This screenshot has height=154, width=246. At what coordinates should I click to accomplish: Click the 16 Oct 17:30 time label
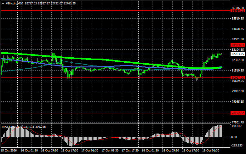tap(70, 151)
